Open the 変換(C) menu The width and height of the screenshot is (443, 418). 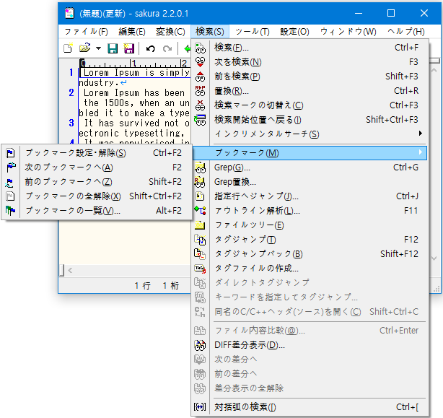coord(170,32)
